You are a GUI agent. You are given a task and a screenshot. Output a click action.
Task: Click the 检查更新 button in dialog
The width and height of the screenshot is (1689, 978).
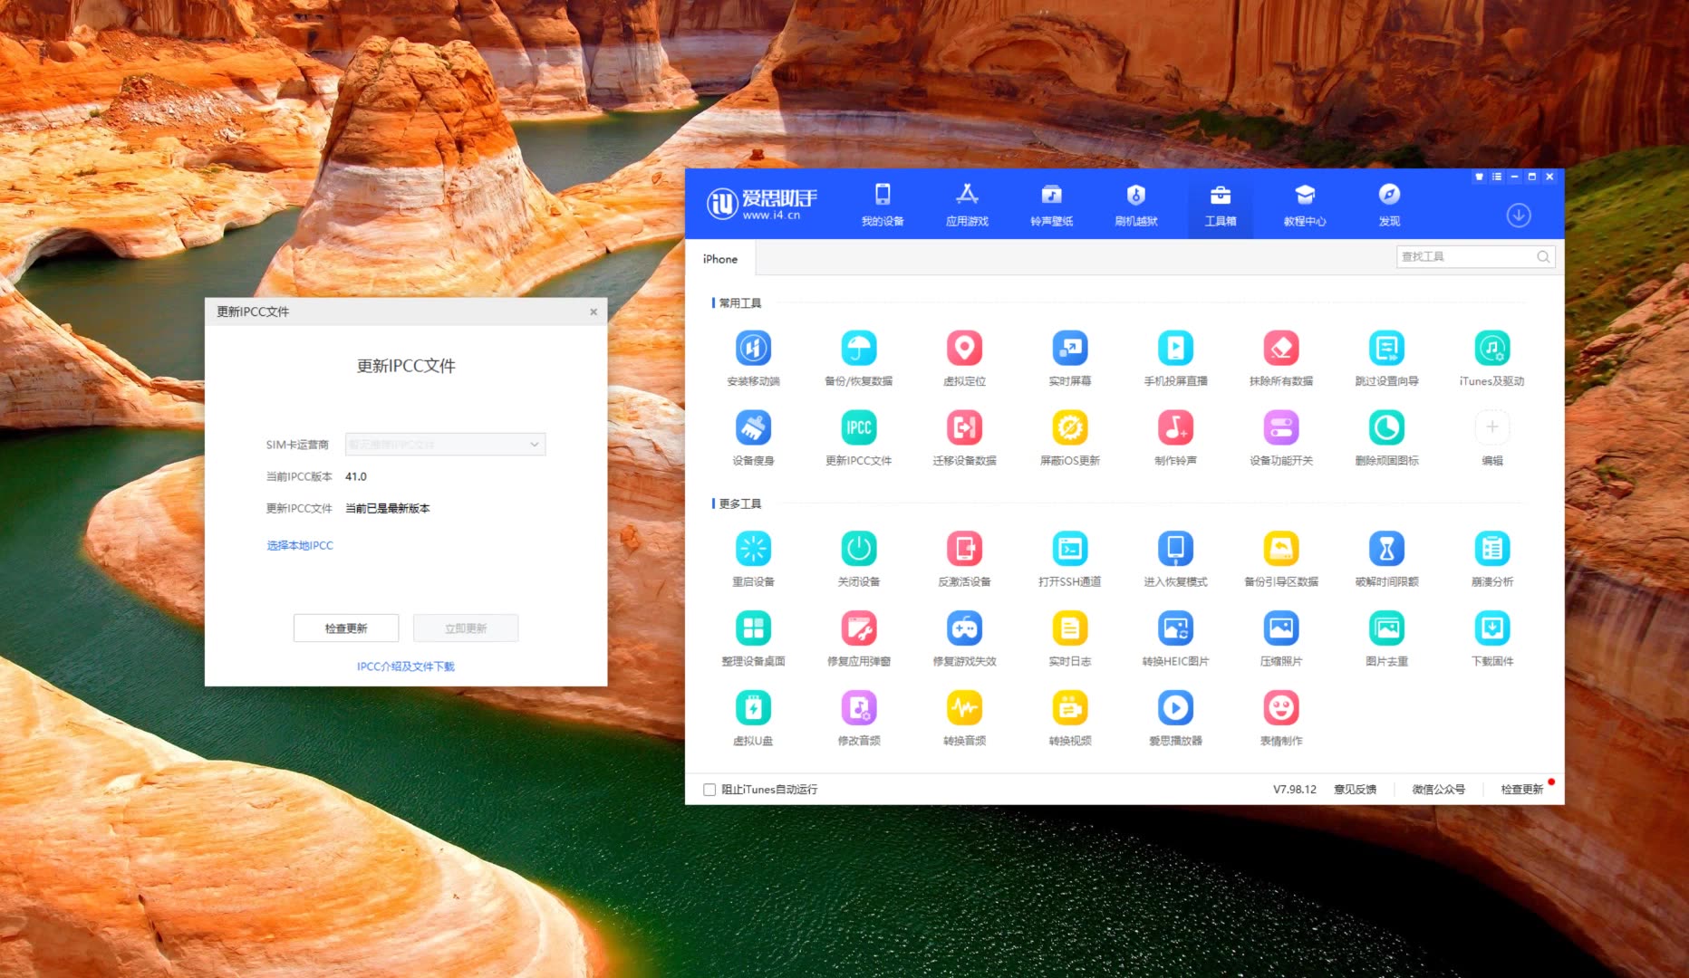point(346,628)
